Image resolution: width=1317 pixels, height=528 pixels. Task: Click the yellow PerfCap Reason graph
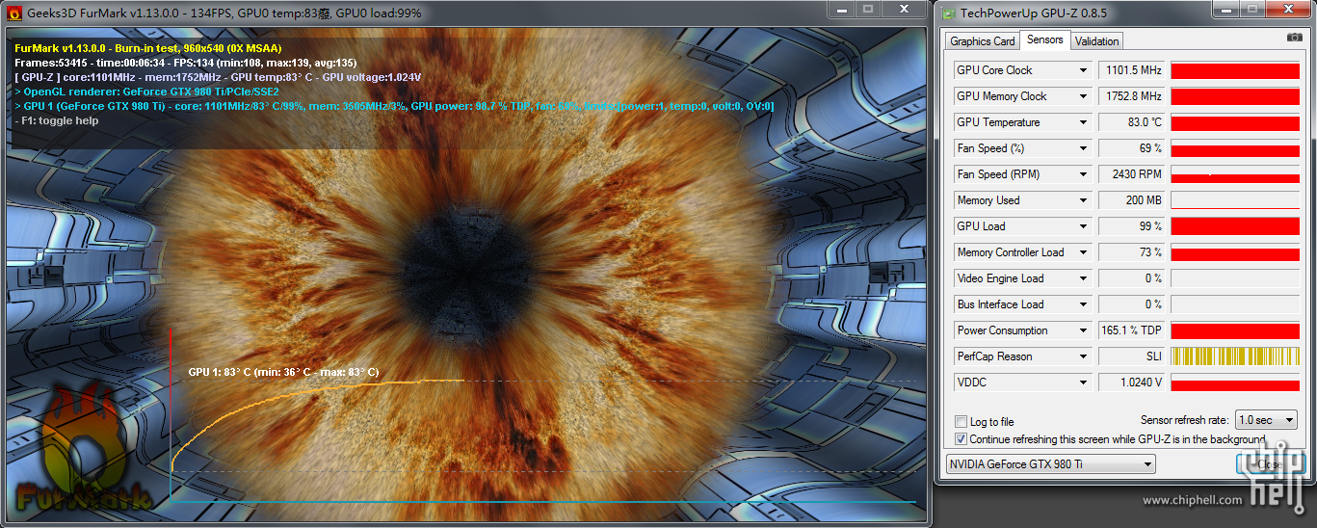click(x=1235, y=356)
